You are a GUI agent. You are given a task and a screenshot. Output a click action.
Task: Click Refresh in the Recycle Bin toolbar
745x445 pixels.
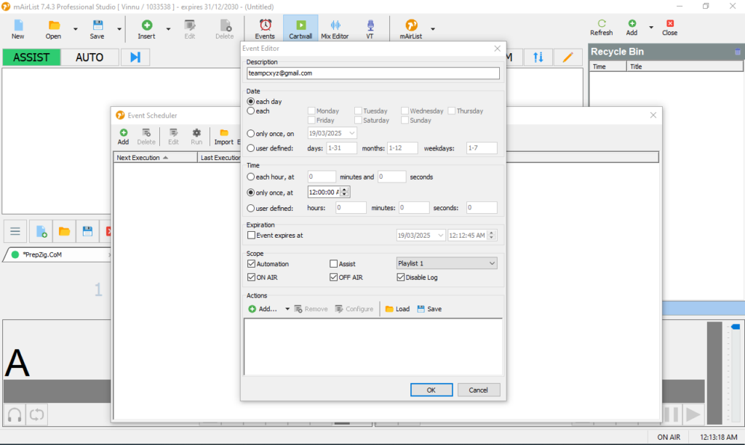[602, 28]
